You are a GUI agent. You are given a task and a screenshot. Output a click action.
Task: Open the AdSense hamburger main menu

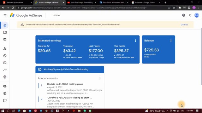point(5,15)
